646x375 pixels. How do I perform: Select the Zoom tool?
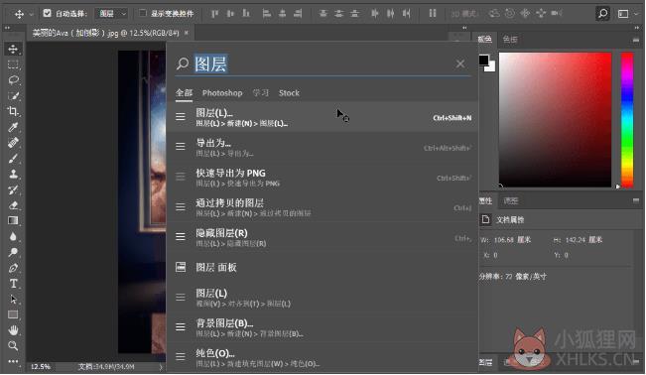(x=13, y=346)
